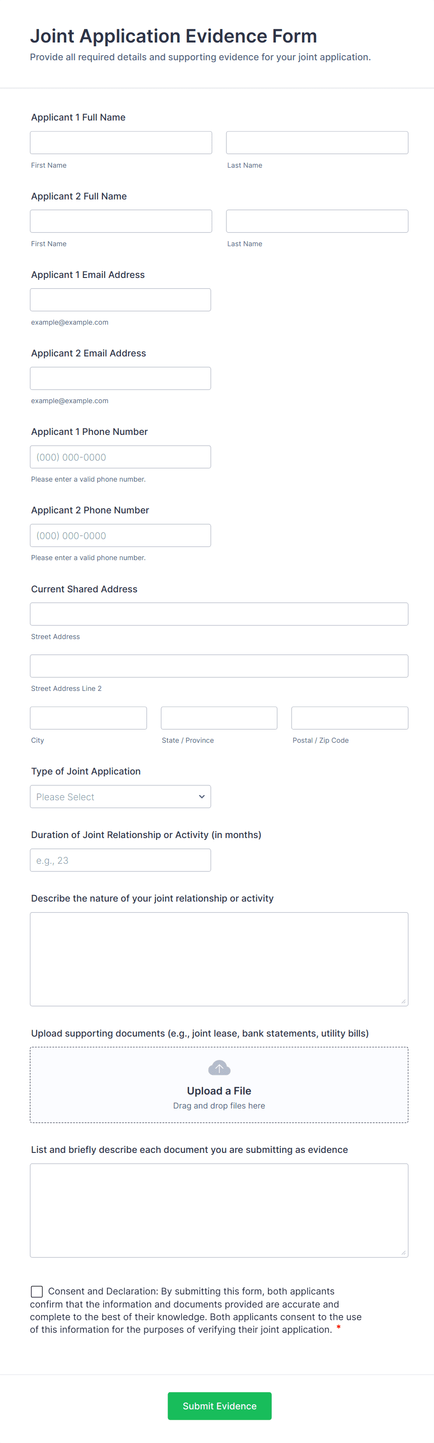This screenshot has width=434, height=1443.
Task: Check the Consent and Declaration checkbox
Action: pyautogui.click(x=37, y=1291)
